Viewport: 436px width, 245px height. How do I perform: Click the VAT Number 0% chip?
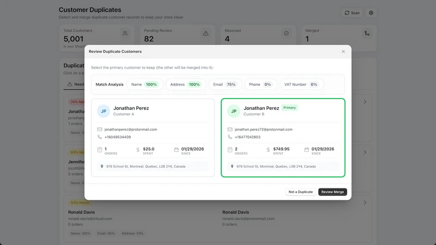tap(301, 84)
